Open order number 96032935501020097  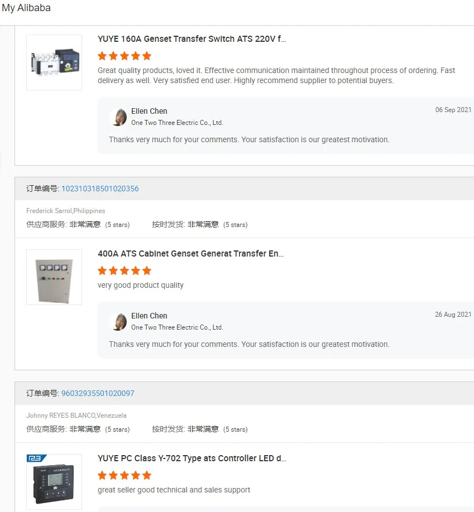(98, 393)
